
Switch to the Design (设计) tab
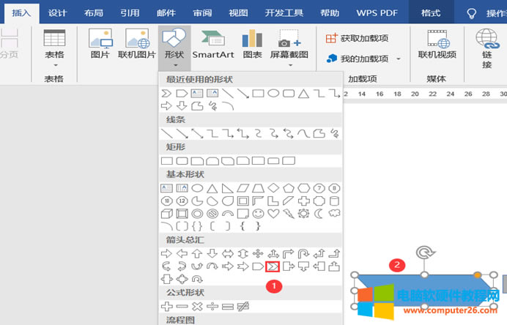[57, 12]
